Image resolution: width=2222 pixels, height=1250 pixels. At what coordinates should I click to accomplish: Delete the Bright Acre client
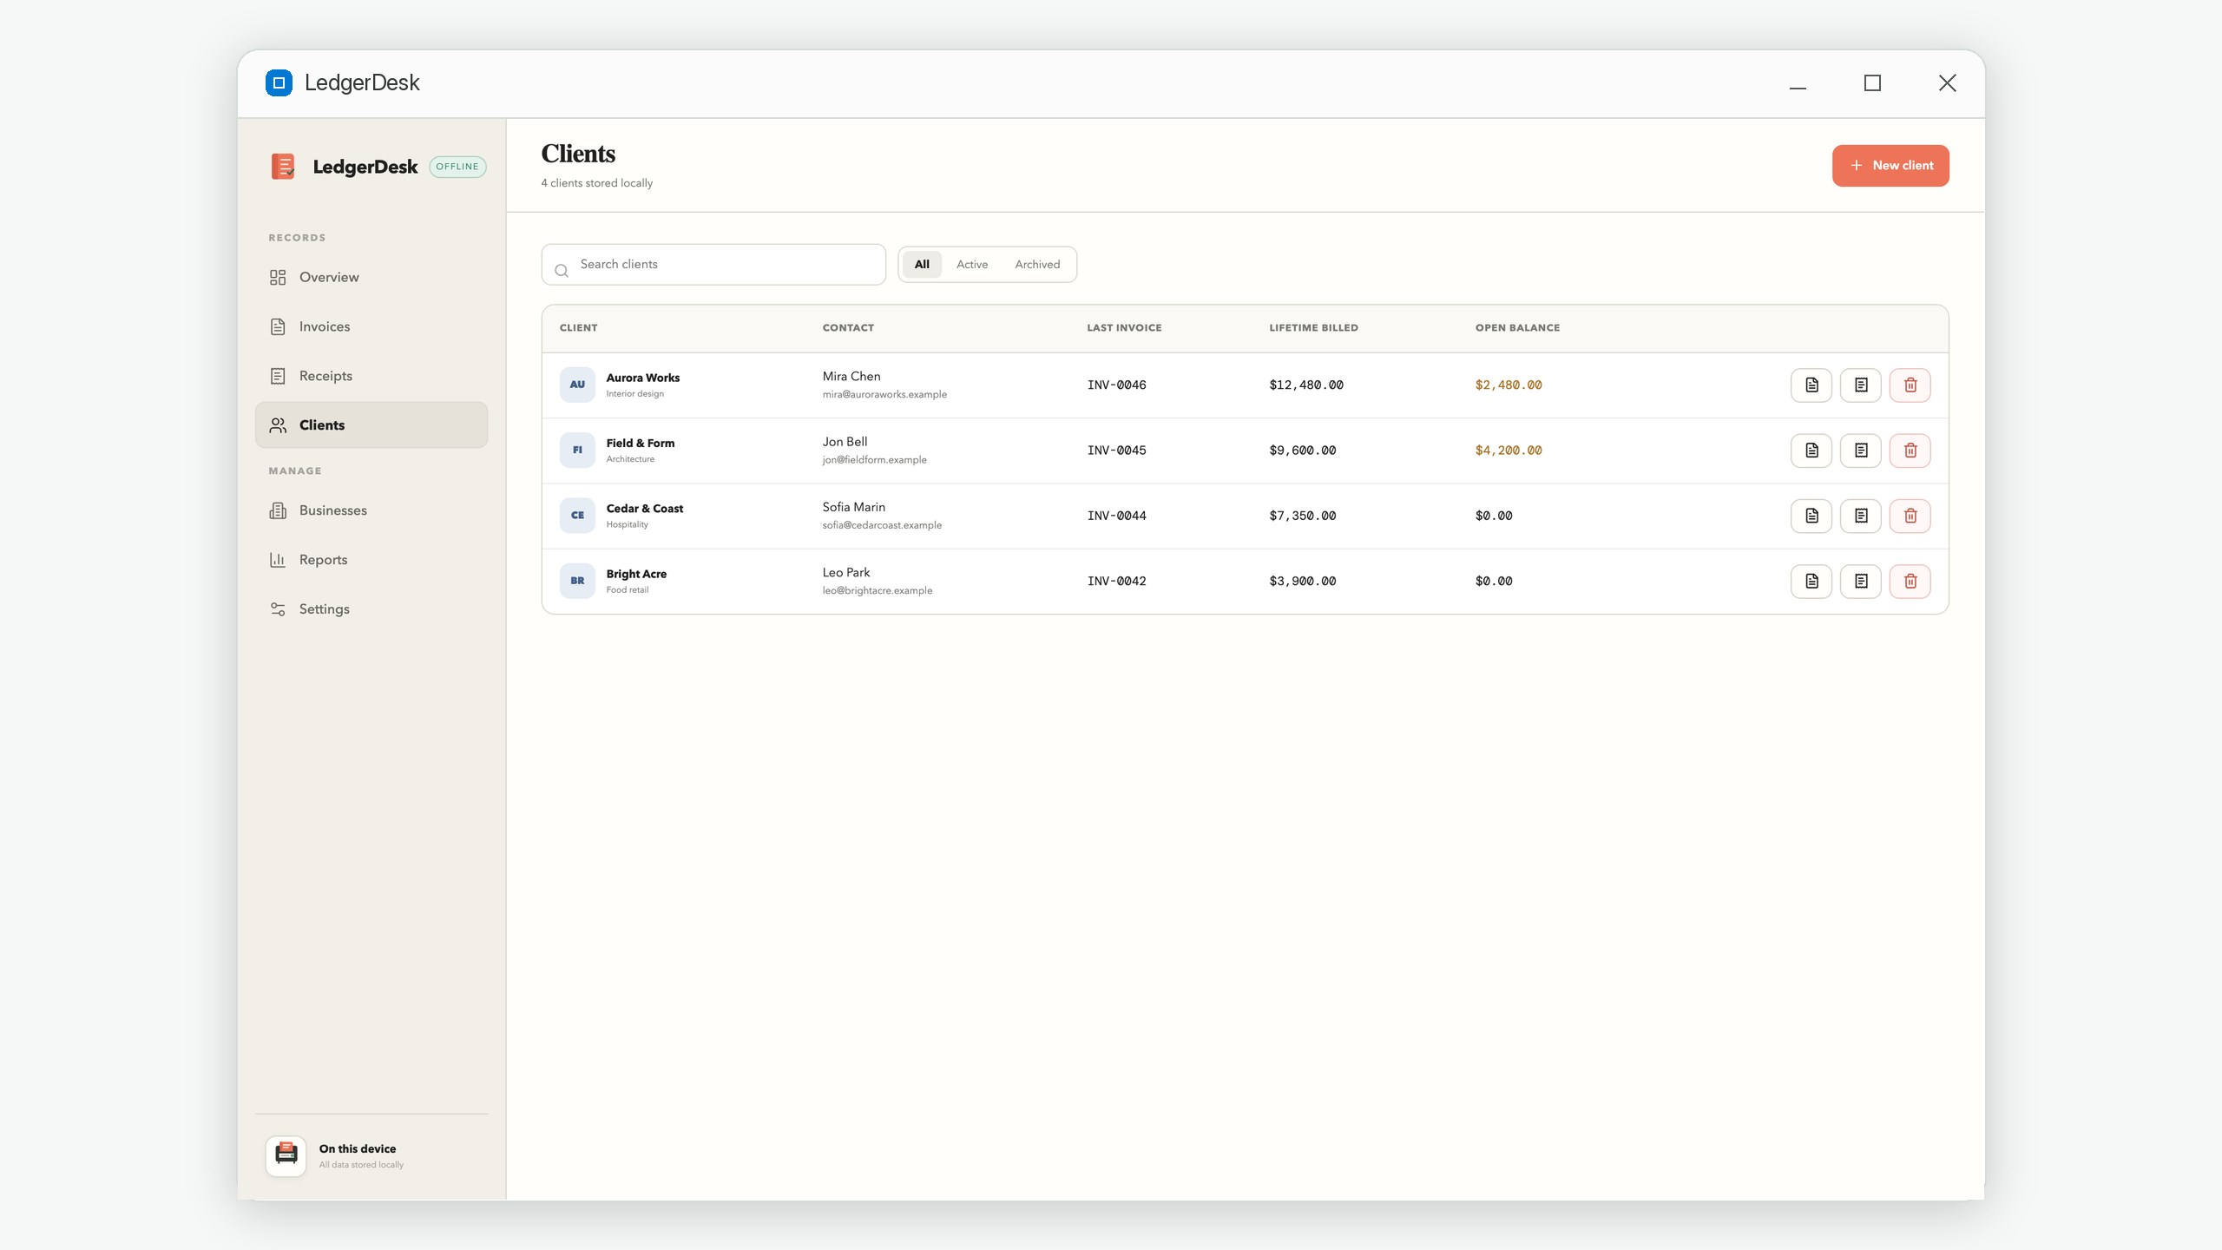pos(1910,581)
